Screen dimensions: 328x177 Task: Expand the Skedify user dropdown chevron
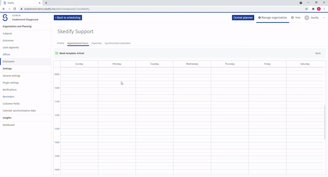click(x=323, y=18)
